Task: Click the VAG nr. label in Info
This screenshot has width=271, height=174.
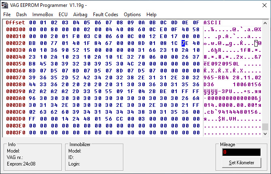Action: click(x=15, y=157)
